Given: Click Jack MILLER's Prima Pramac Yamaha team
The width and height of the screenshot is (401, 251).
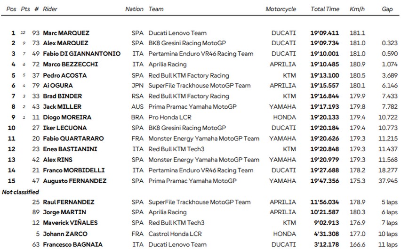Looking at the screenshot, I should [x=192, y=107].
